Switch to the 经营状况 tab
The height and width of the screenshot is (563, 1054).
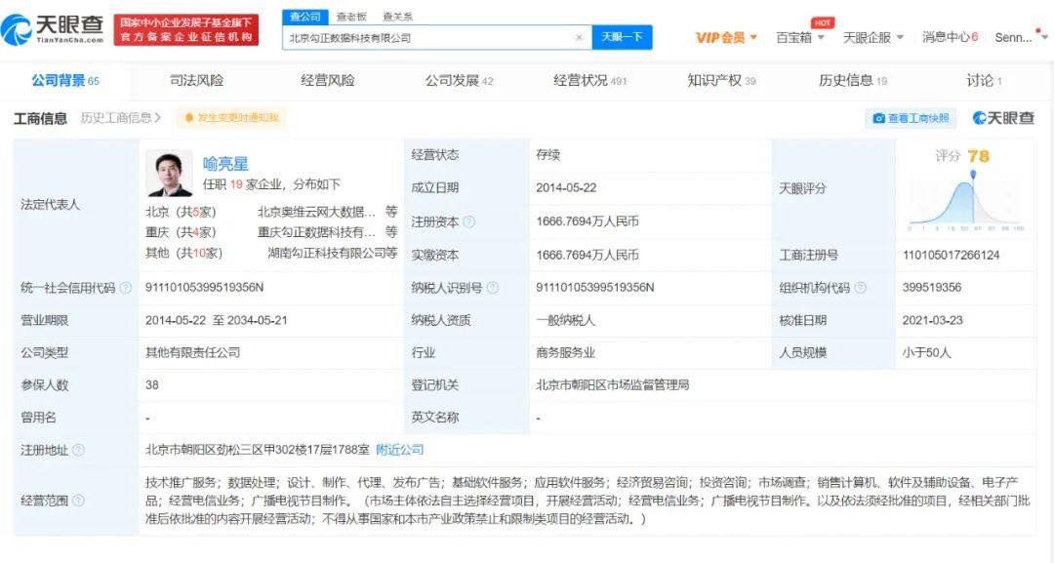[590, 81]
